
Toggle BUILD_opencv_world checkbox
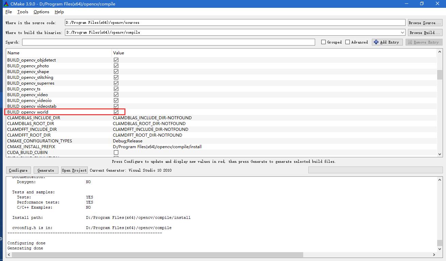click(116, 112)
